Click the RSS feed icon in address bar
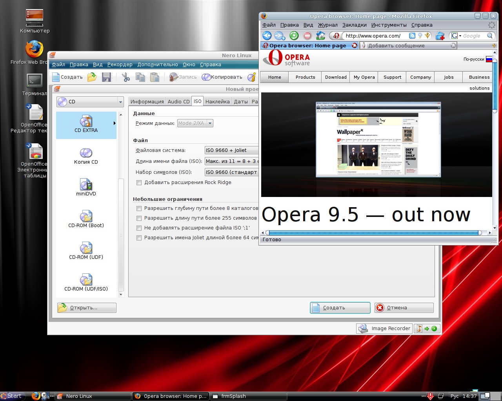Viewport: 502px width, 401px height. coord(412,36)
